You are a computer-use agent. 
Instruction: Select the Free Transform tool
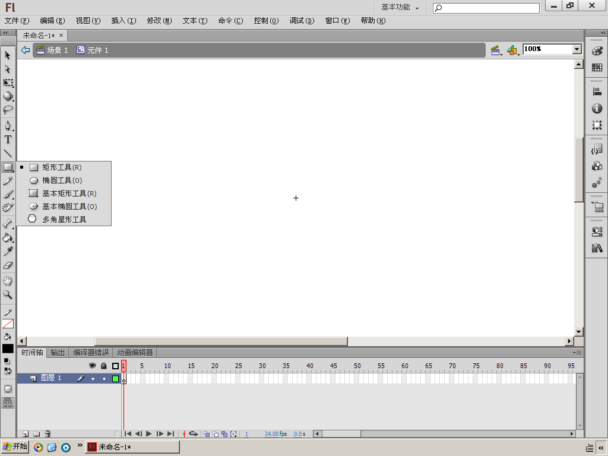(x=8, y=83)
